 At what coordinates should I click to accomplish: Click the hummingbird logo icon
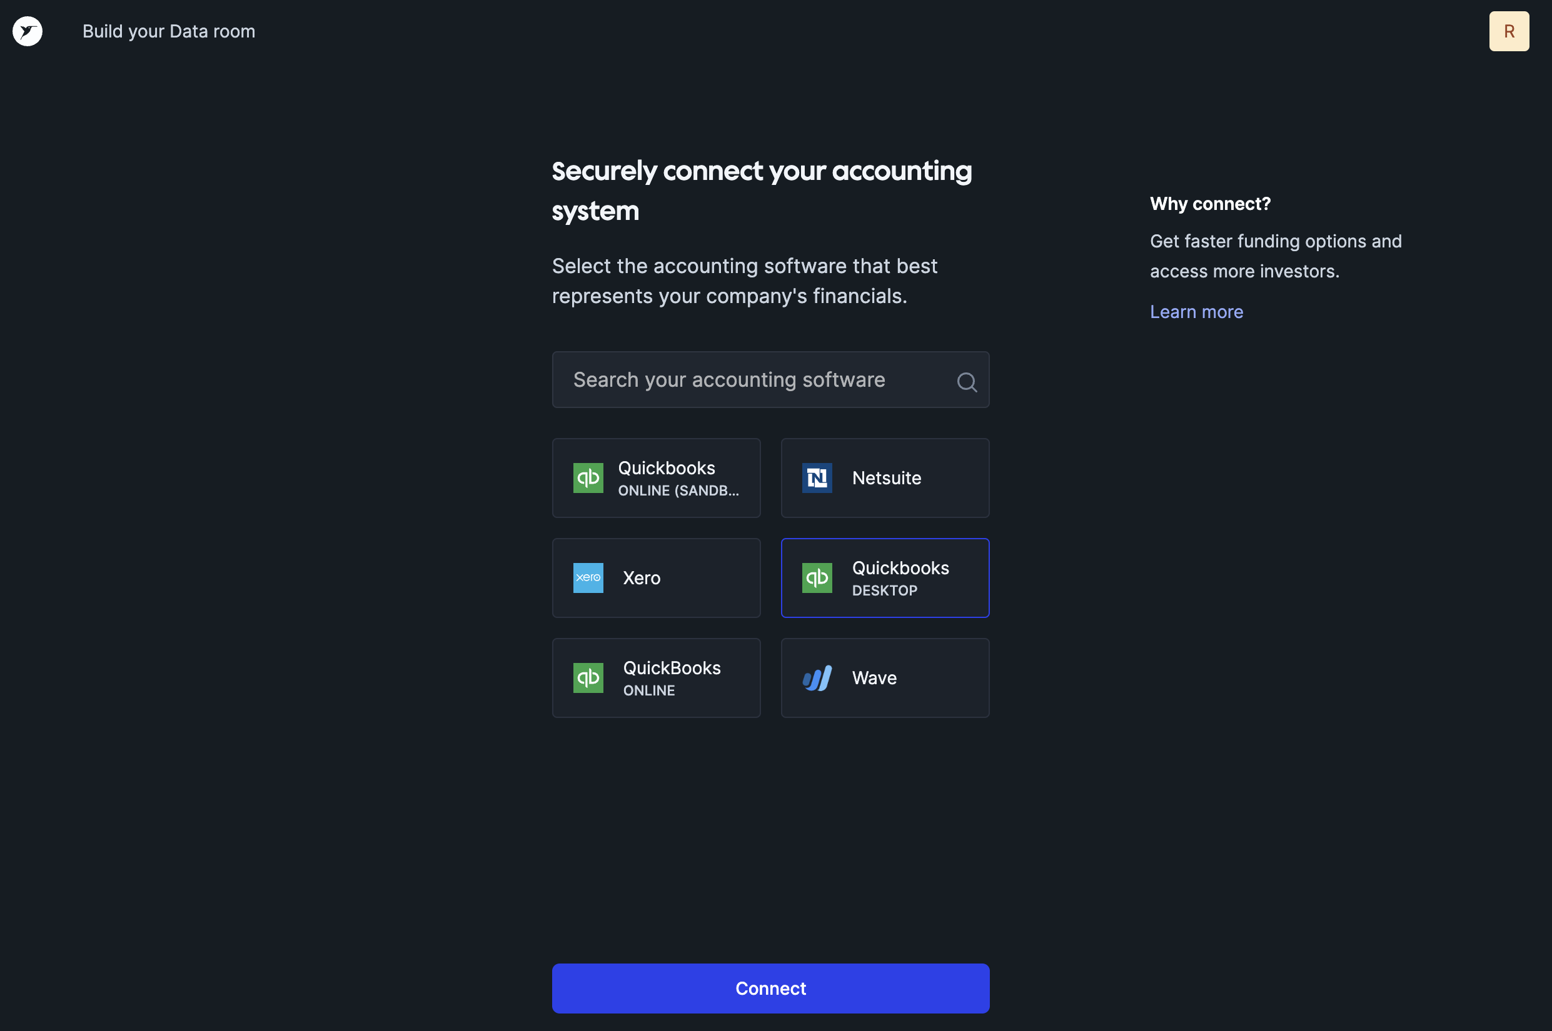(x=28, y=31)
